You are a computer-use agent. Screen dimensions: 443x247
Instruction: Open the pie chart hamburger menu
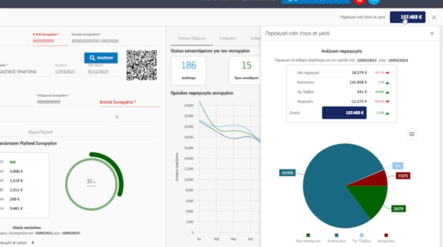411,134
